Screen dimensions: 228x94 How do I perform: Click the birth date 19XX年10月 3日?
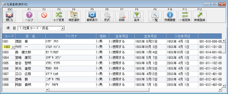point(150,47)
